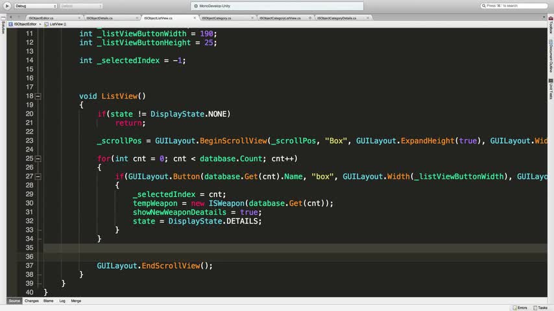Close the ISObjectCategoryDetails.cs tab

coord(368,18)
